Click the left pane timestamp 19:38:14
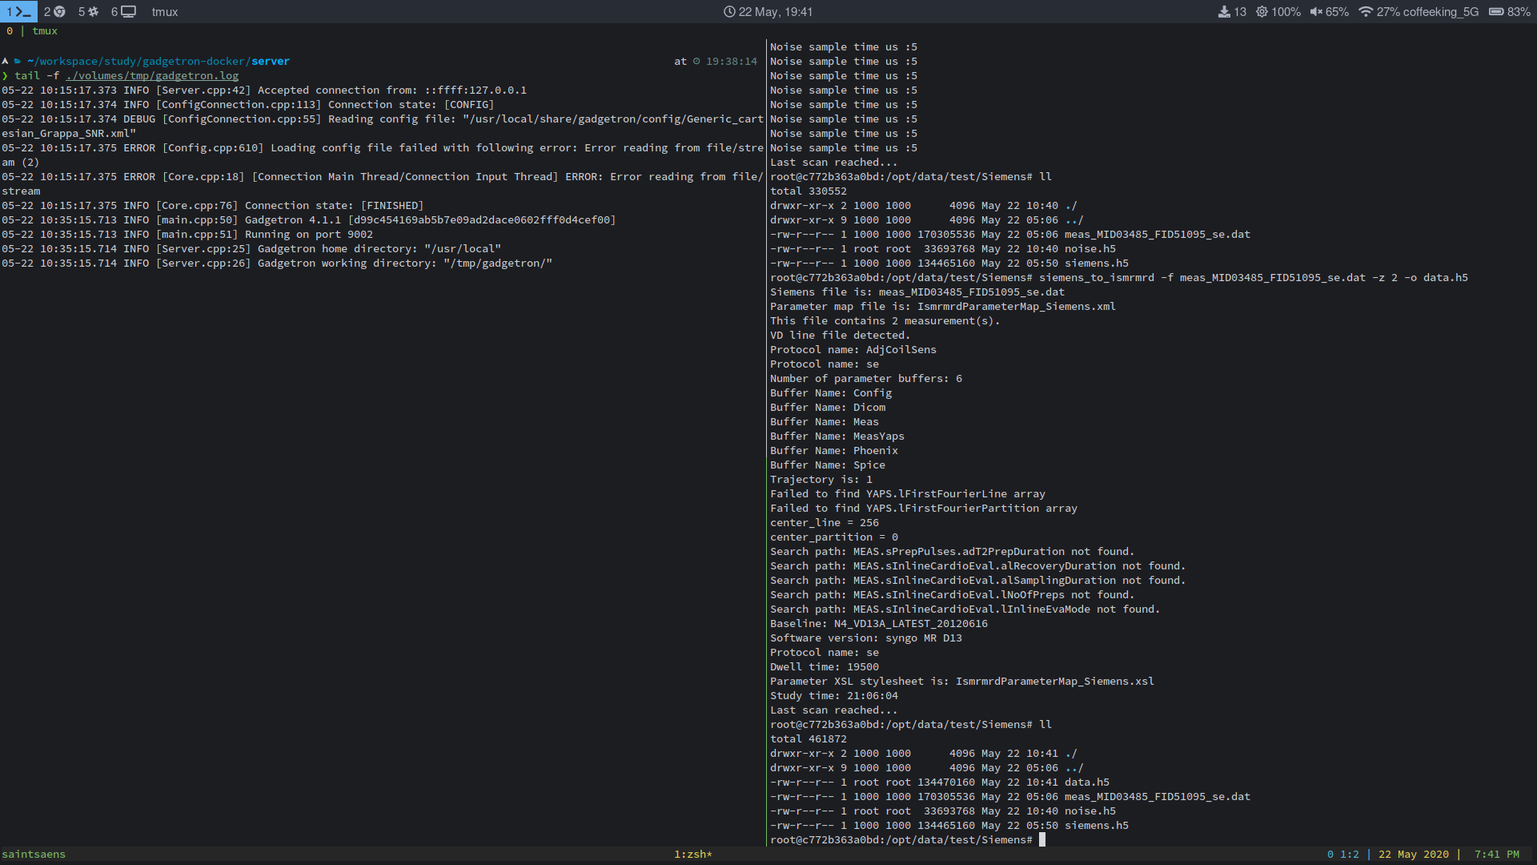The image size is (1537, 865). pyautogui.click(x=731, y=61)
